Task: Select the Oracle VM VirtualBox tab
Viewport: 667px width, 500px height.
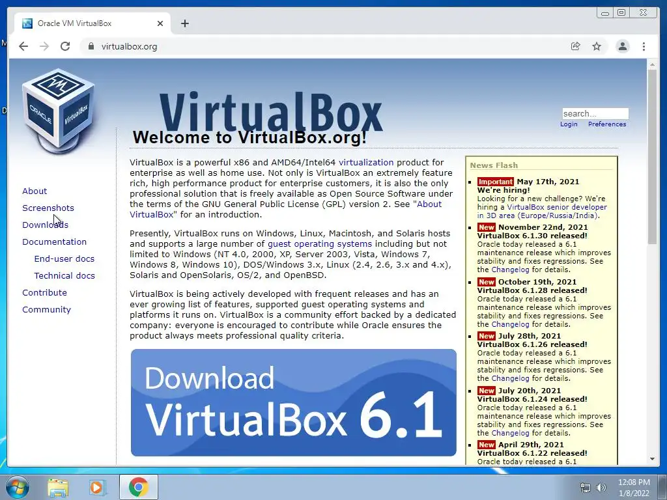Action: [92, 23]
